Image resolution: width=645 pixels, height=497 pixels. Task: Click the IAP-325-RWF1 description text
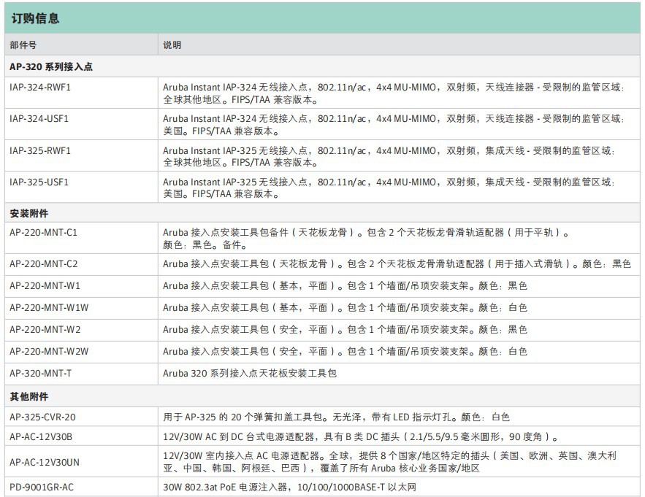(x=389, y=157)
